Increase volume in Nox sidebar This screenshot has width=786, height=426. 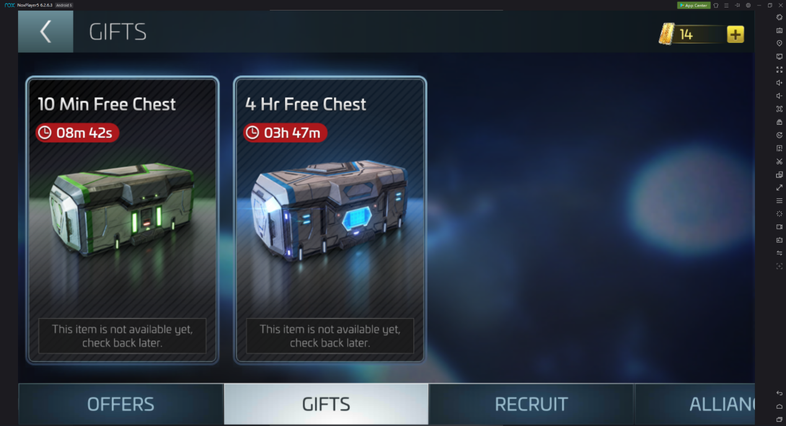click(x=779, y=82)
